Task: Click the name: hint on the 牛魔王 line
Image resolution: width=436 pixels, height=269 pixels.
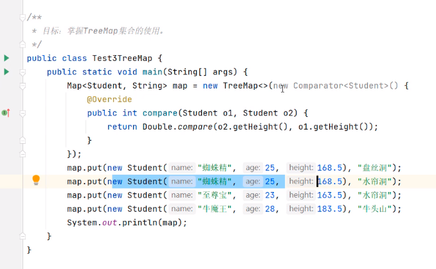Action: tap(182, 209)
